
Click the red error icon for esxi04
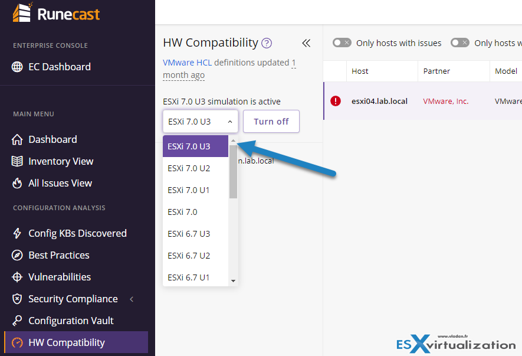[336, 101]
